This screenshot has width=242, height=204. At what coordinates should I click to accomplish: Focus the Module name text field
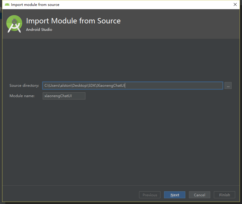coord(64,96)
